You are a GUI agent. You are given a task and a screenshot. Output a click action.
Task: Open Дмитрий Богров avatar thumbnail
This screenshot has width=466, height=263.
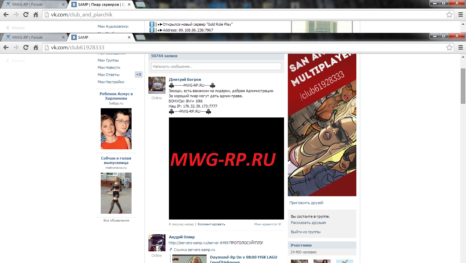point(157,85)
